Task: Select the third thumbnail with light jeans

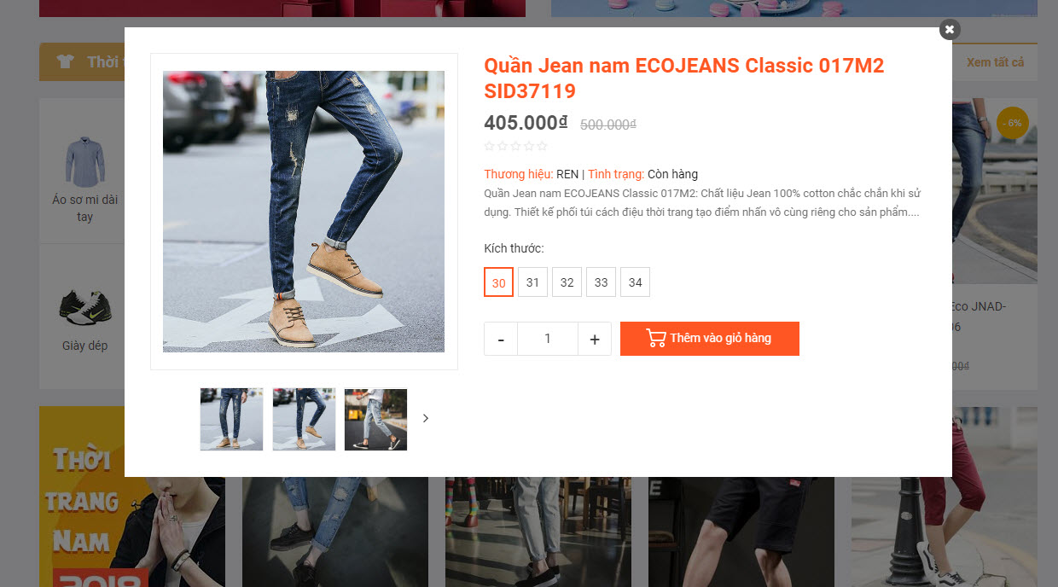Action: coord(375,419)
